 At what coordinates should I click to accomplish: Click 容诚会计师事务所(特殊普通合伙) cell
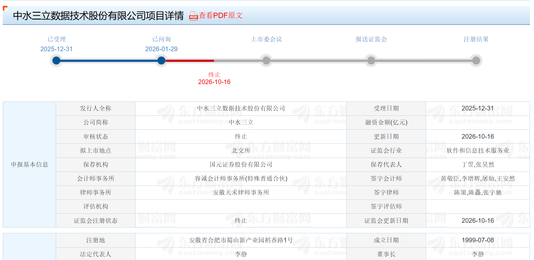point(241,178)
